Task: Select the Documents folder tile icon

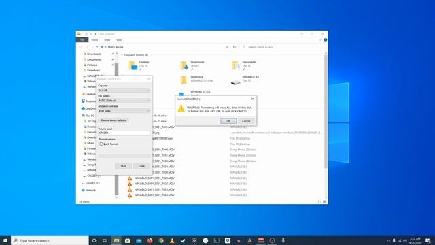Action: point(236,65)
